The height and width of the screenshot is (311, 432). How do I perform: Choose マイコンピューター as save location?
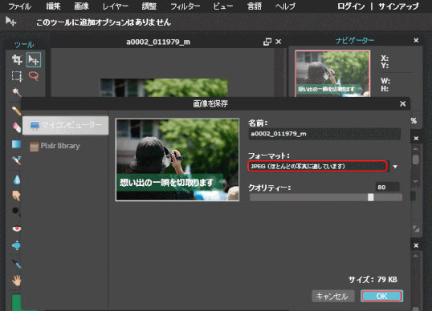tap(66, 125)
